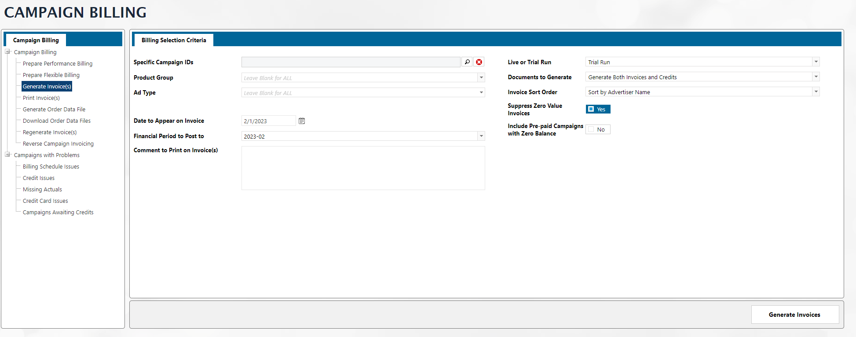Open the Ad Type dropdown
This screenshot has width=856, height=337.
pos(481,93)
